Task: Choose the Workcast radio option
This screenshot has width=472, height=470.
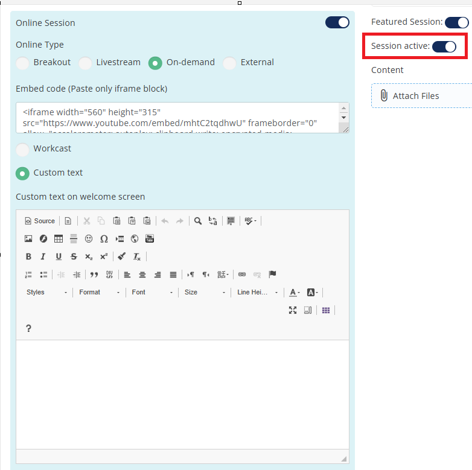Action: pos(22,149)
